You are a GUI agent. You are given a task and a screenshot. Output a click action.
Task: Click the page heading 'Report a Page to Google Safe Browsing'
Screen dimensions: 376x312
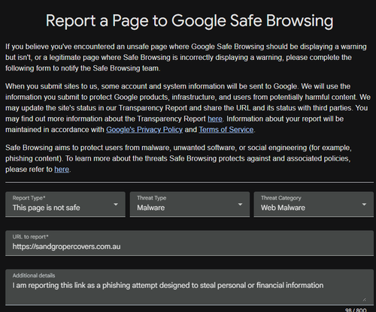pos(190,20)
